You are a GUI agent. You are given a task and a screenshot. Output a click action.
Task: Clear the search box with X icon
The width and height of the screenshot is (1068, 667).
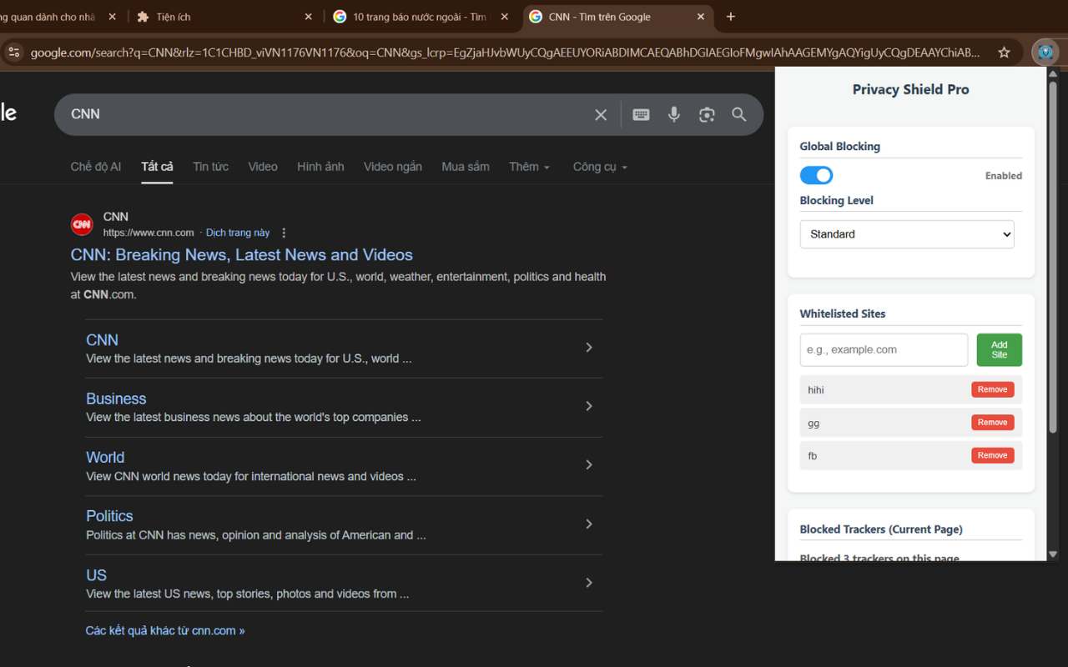(x=601, y=115)
